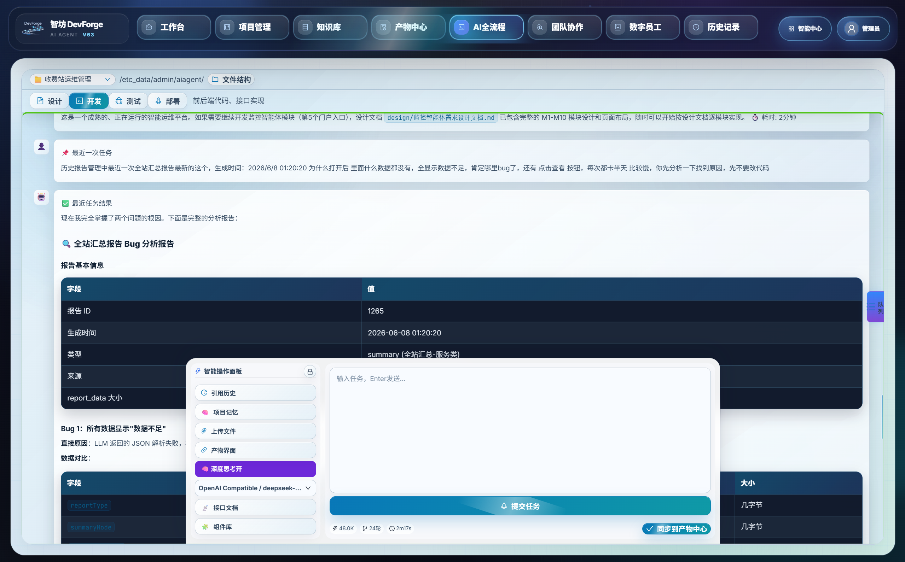The height and width of the screenshot is (562, 905).
Task: Switch to the 部署 stage tab
Action: [167, 101]
